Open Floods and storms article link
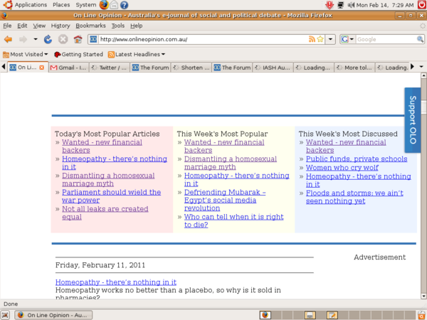Viewport: 427px width, 320px height. pos(354,197)
